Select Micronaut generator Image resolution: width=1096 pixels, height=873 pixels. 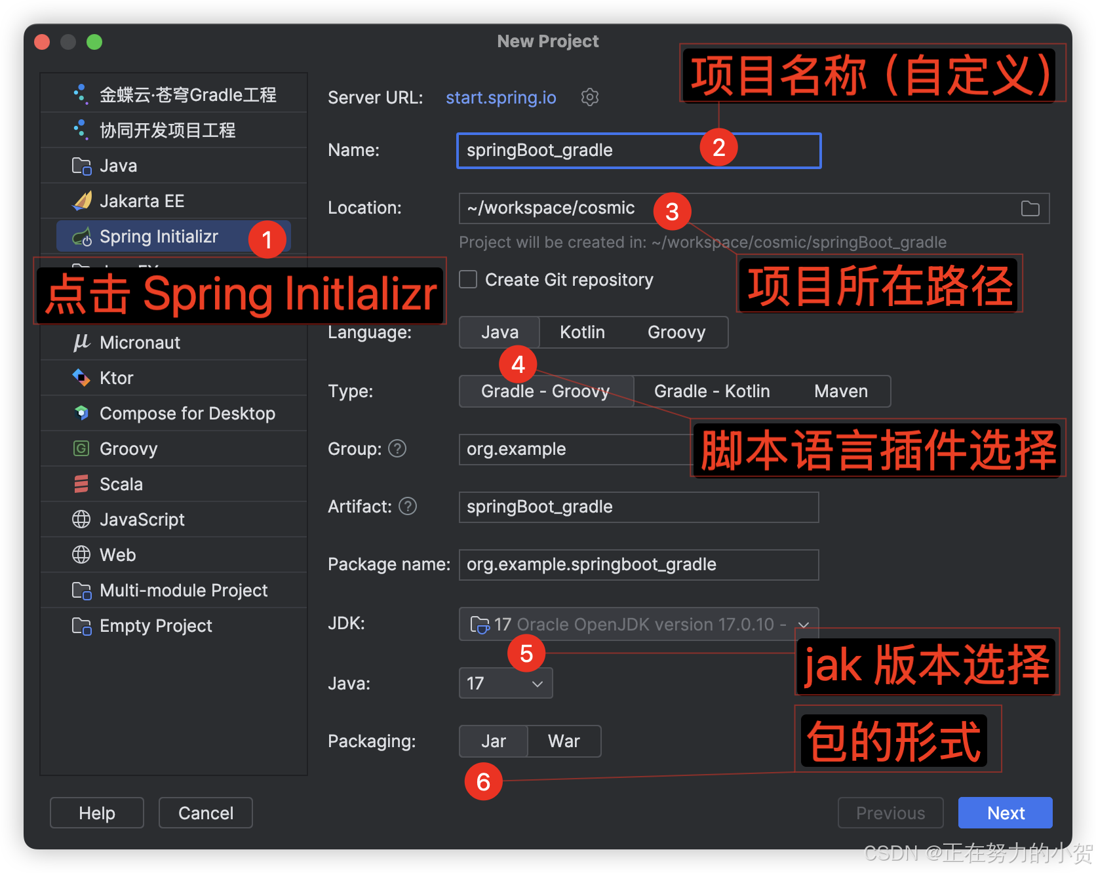[x=174, y=342]
